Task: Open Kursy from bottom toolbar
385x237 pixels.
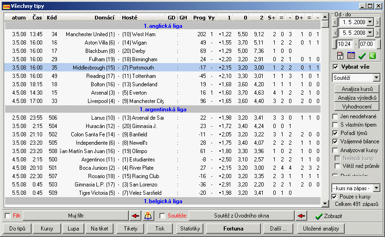Action: pyautogui.click(x=47, y=229)
